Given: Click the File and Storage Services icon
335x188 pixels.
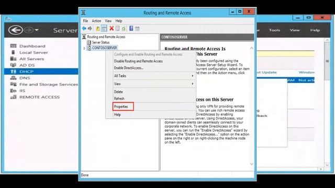Looking at the screenshot, I should click(x=13, y=84).
